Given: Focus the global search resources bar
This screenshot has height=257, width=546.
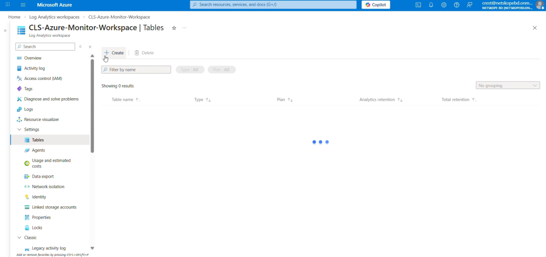Looking at the screenshot, I should [x=274, y=5].
